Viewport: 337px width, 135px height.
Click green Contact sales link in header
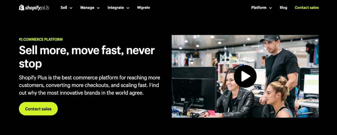point(307,8)
